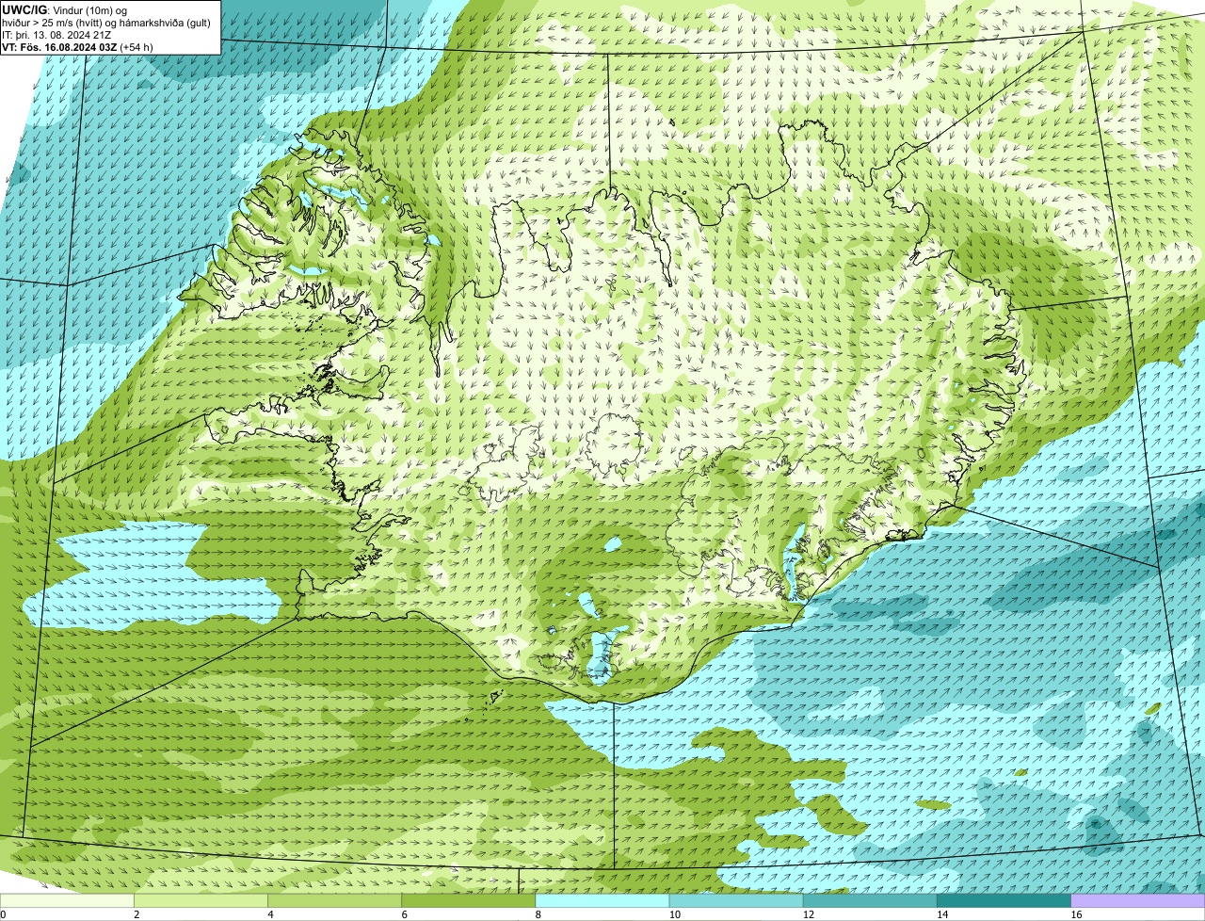Click the 2–4 m/s light green legend swatch

point(202,901)
